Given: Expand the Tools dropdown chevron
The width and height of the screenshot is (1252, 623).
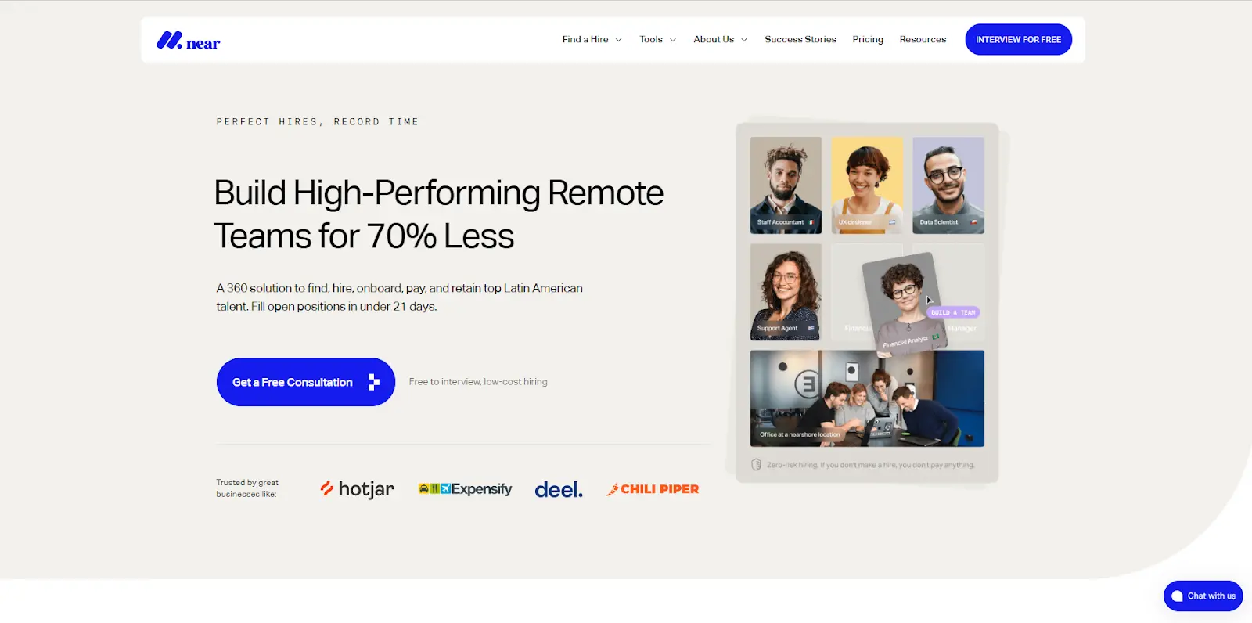Looking at the screenshot, I should tap(673, 40).
